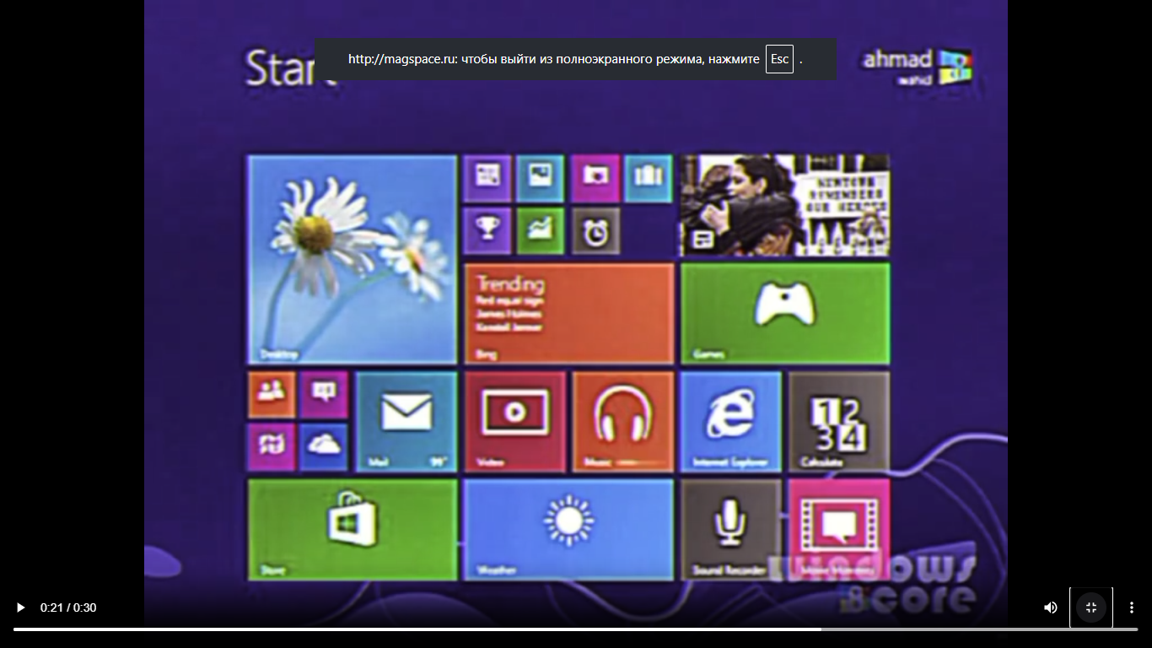Open the Weather sun tile

click(x=568, y=529)
